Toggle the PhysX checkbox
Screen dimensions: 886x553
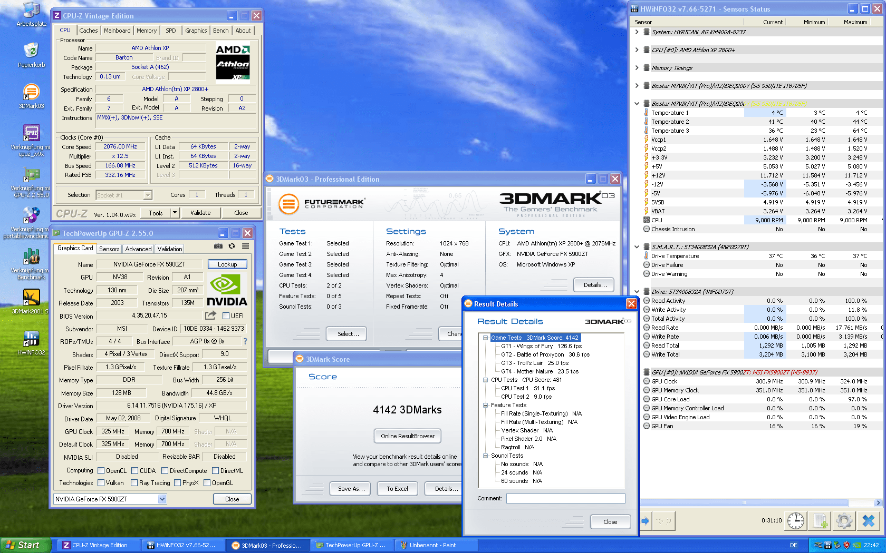point(178,483)
